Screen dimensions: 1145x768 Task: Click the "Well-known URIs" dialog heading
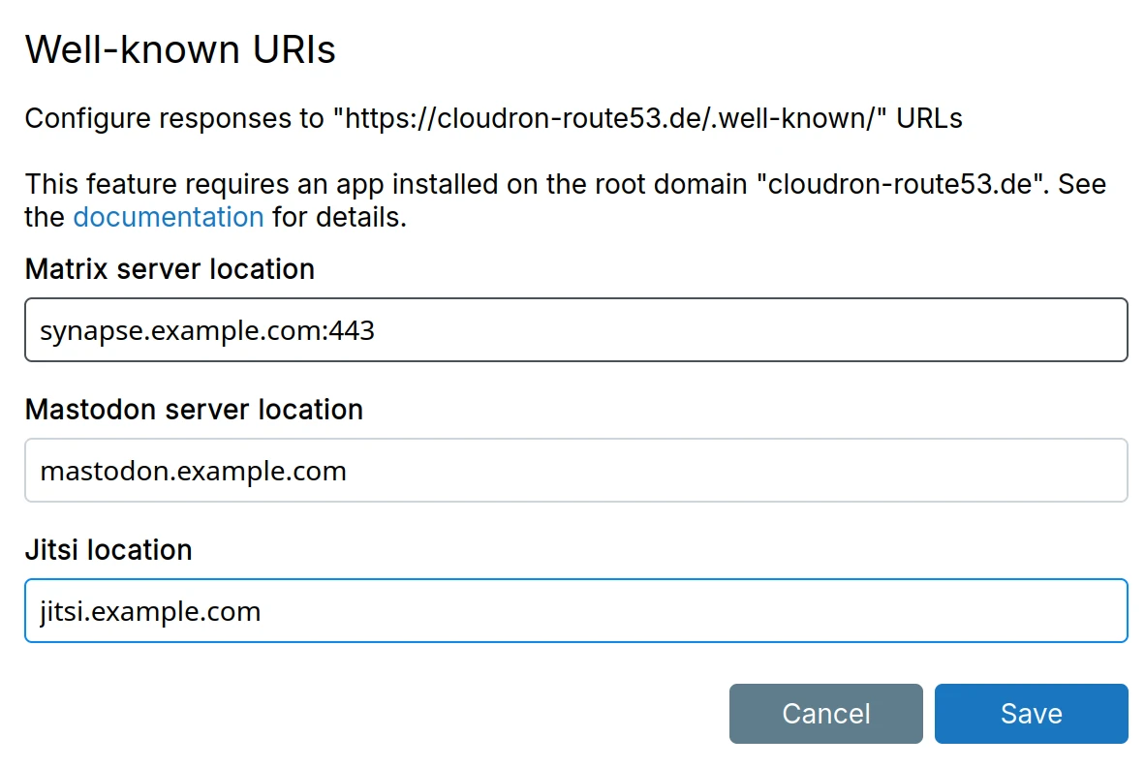pyautogui.click(x=180, y=48)
